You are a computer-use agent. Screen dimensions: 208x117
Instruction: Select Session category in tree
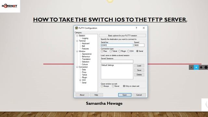point(82,36)
